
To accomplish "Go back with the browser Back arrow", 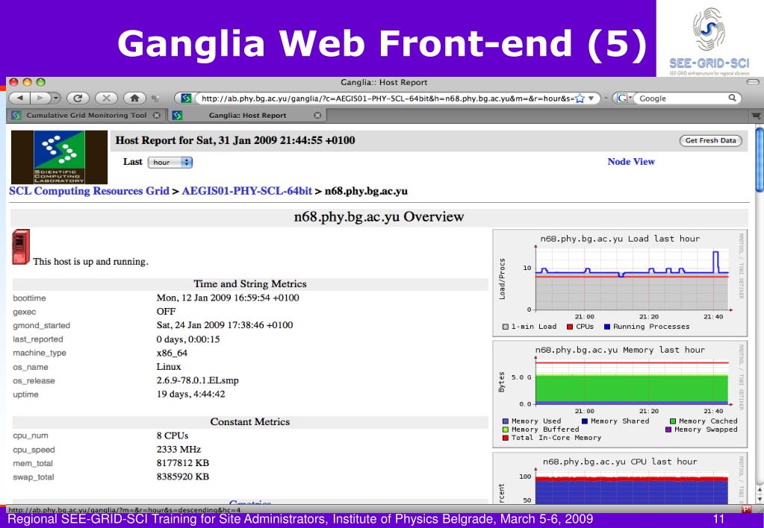I will [20, 98].
